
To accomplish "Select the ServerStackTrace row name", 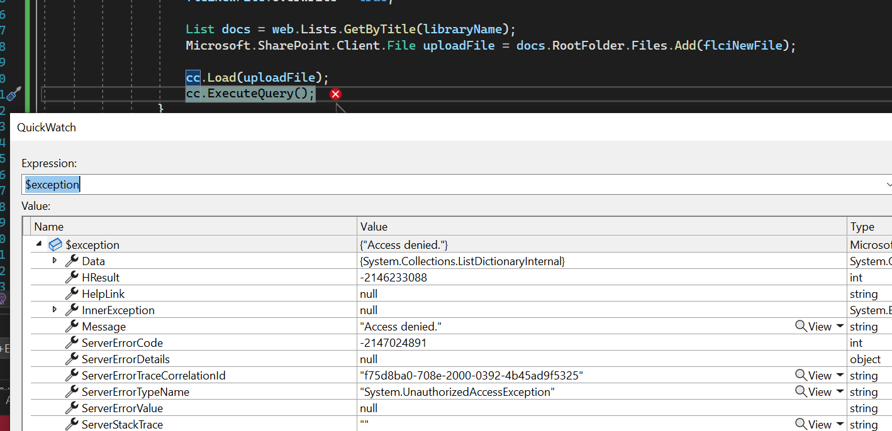I will coord(122,424).
